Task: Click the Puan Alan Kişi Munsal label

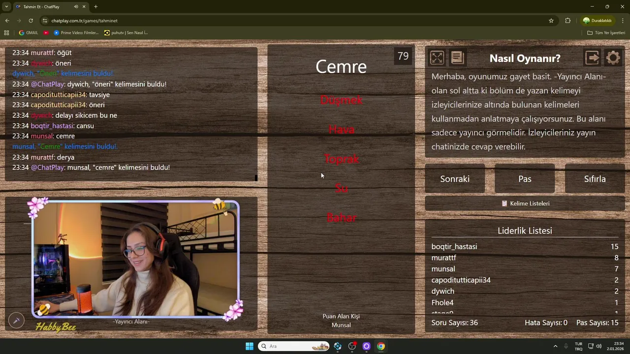Action: click(x=341, y=321)
